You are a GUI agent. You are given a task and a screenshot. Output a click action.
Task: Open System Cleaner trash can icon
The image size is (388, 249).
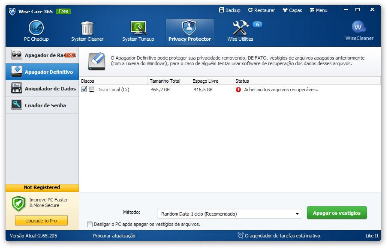(87, 28)
